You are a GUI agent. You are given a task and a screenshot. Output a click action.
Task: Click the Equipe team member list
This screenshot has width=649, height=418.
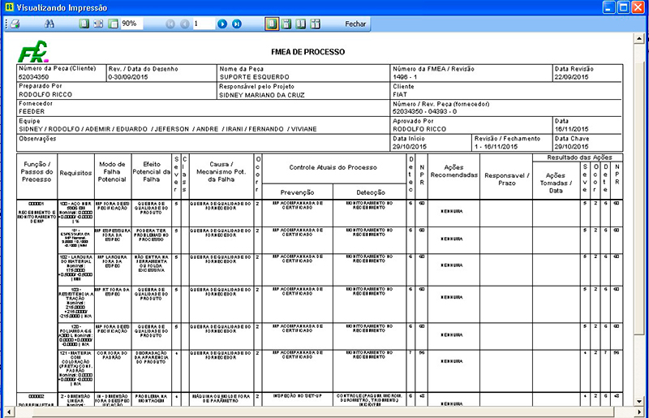coord(168,129)
